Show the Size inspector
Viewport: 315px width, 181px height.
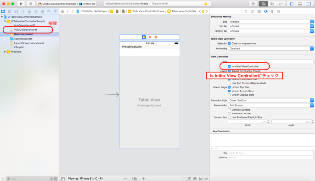pyautogui.click(x=272, y=11)
